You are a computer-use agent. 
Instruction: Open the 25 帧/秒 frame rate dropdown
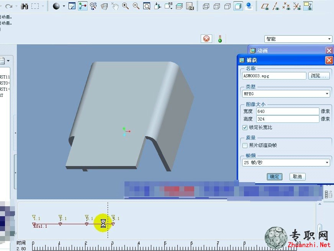(x=286, y=163)
